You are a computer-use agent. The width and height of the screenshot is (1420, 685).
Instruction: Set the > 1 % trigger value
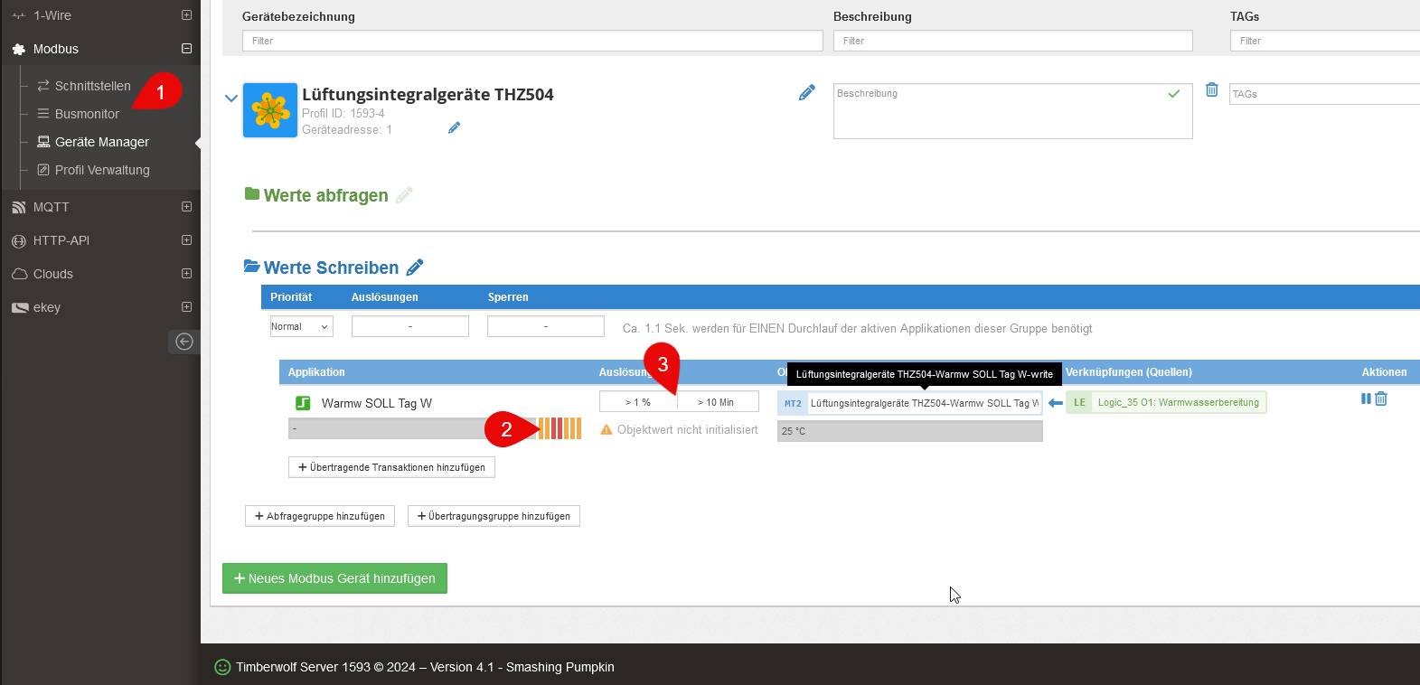click(638, 402)
